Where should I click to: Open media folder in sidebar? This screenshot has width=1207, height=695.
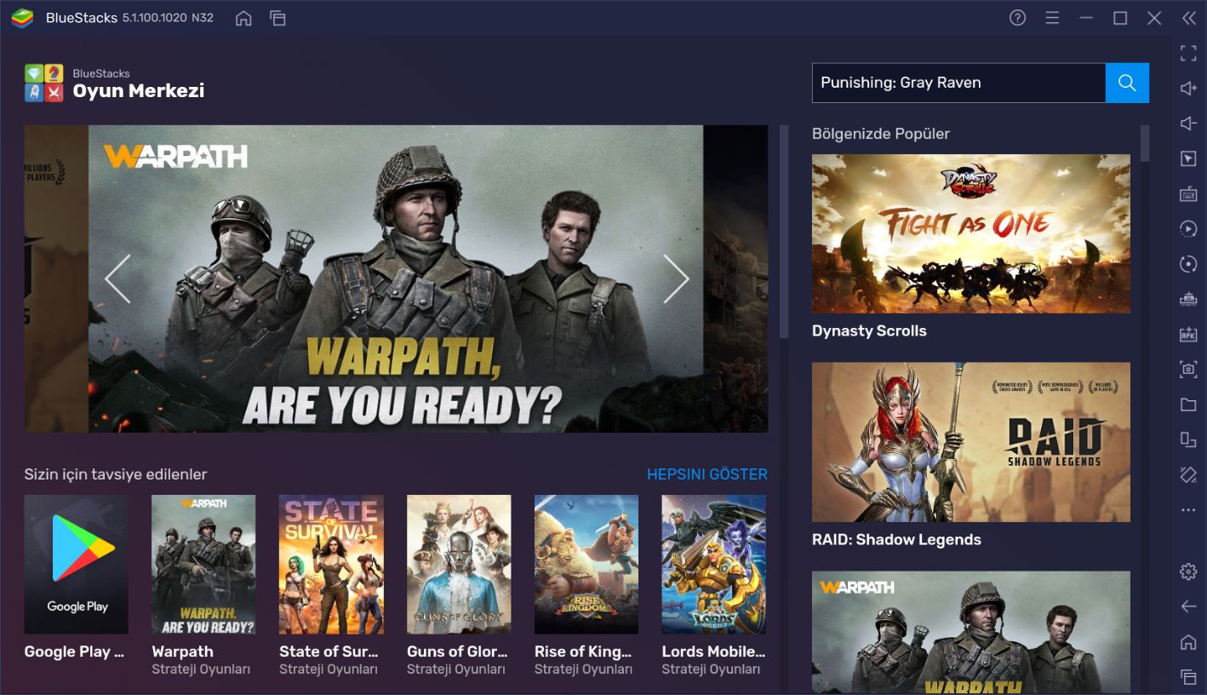point(1188,405)
